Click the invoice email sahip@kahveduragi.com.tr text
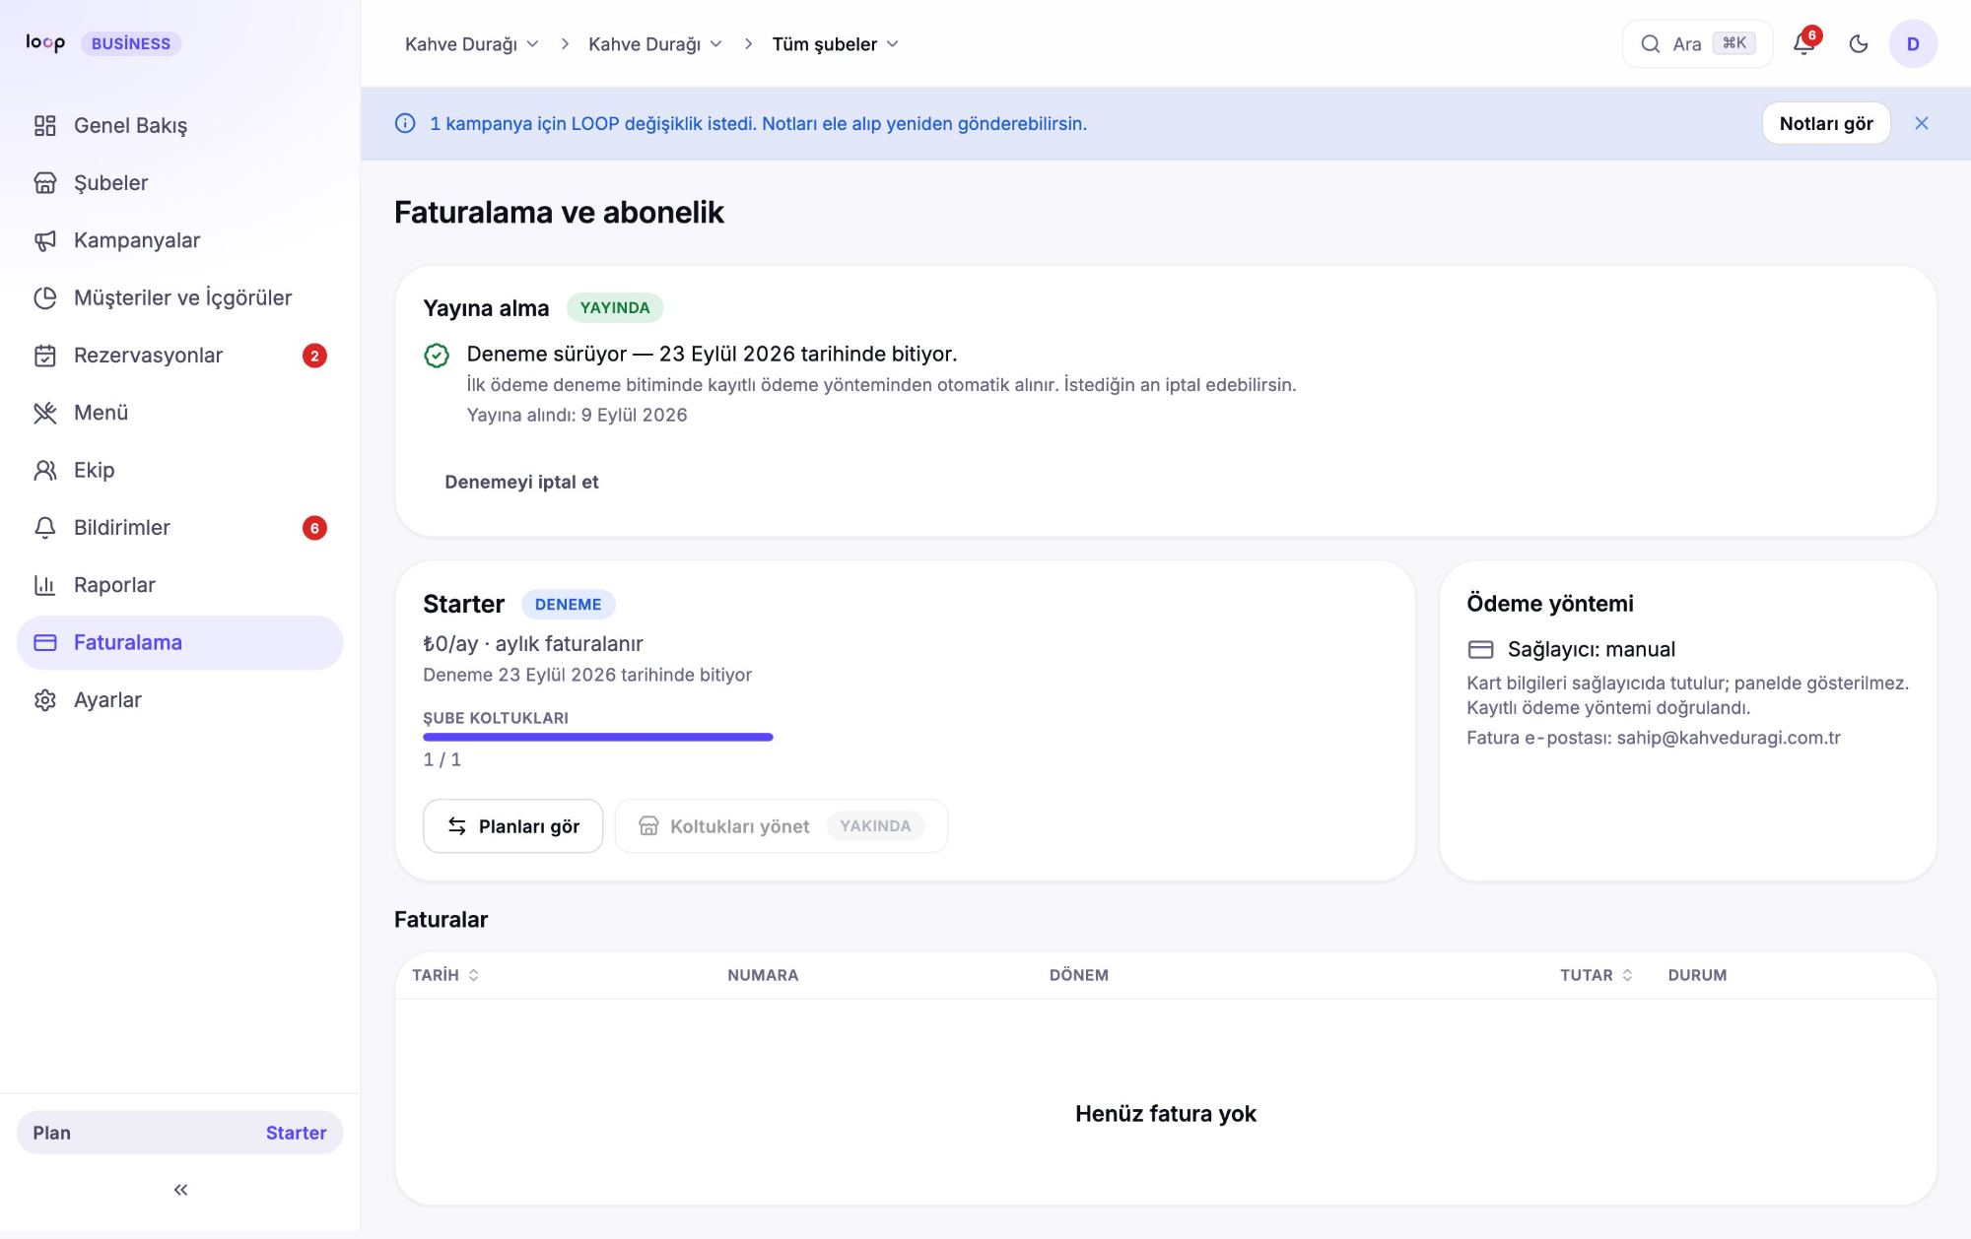This screenshot has height=1239, width=1971. 1729,738
